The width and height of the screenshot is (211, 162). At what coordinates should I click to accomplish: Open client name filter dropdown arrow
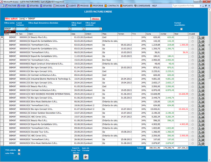pyautogui.click(x=69, y=29)
